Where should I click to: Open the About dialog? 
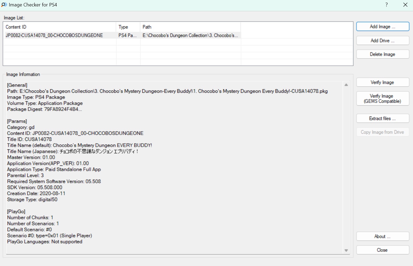click(x=382, y=236)
